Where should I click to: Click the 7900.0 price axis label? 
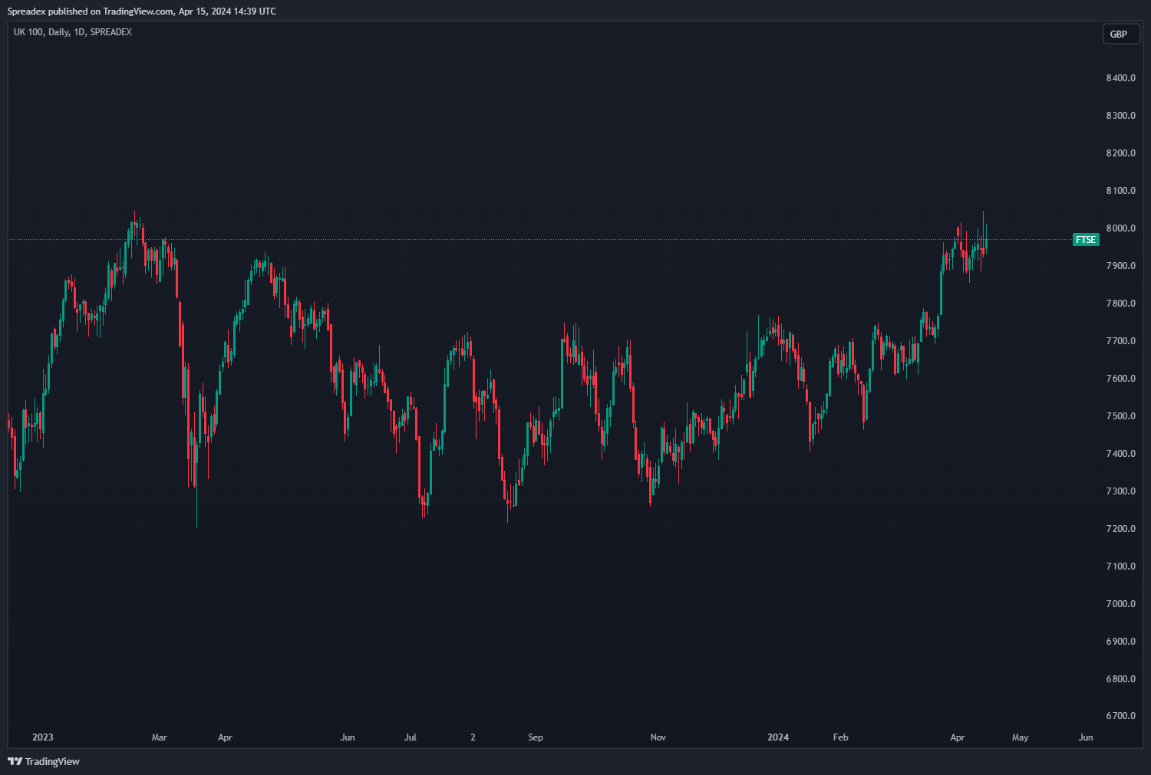point(1120,266)
